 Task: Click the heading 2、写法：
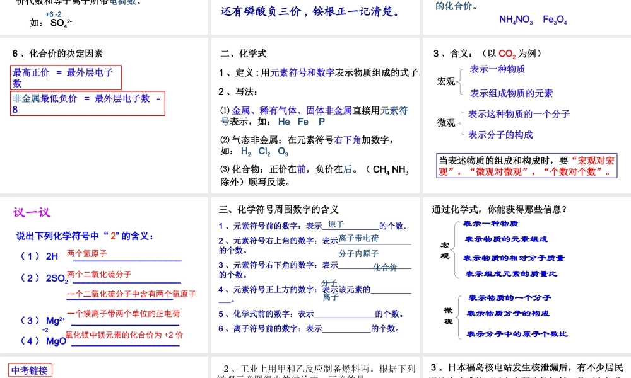239,91
